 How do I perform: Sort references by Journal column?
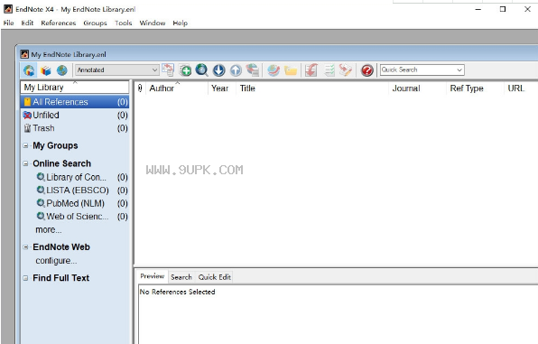[418, 88]
